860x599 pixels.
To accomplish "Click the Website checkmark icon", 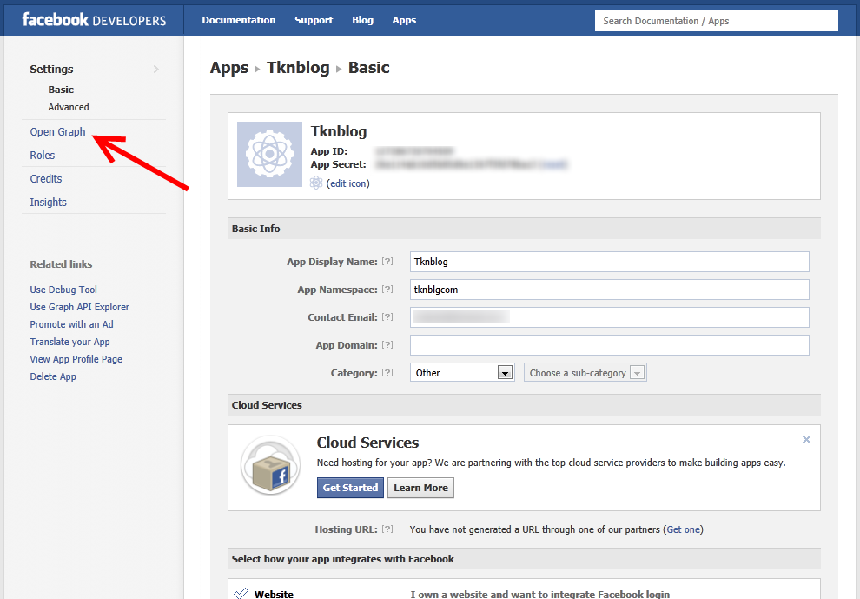I will click(x=241, y=593).
